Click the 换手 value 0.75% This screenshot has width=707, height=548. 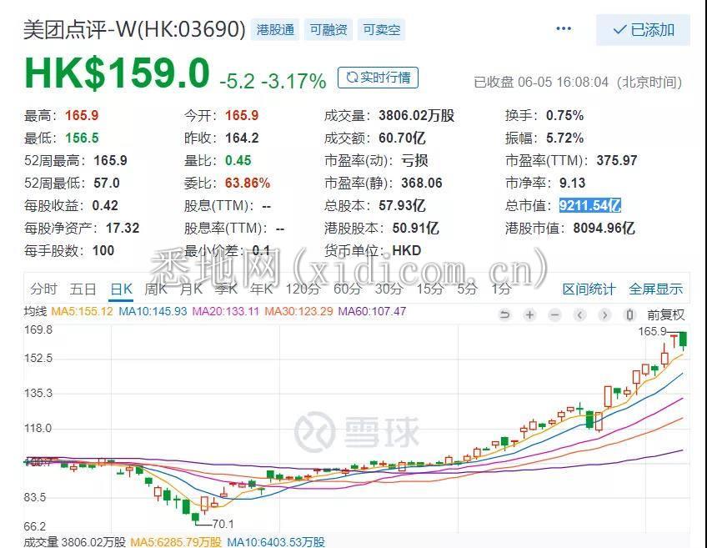point(564,115)
